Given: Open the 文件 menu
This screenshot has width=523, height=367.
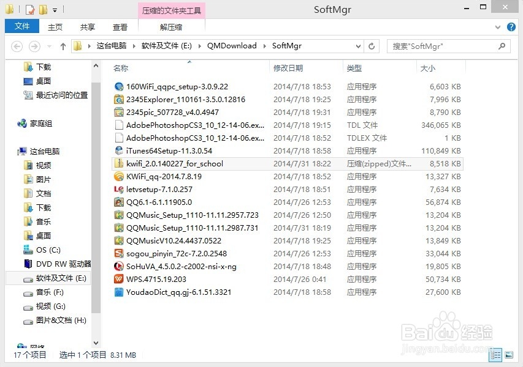Looking at the screenshot, I should coord(21,26).
